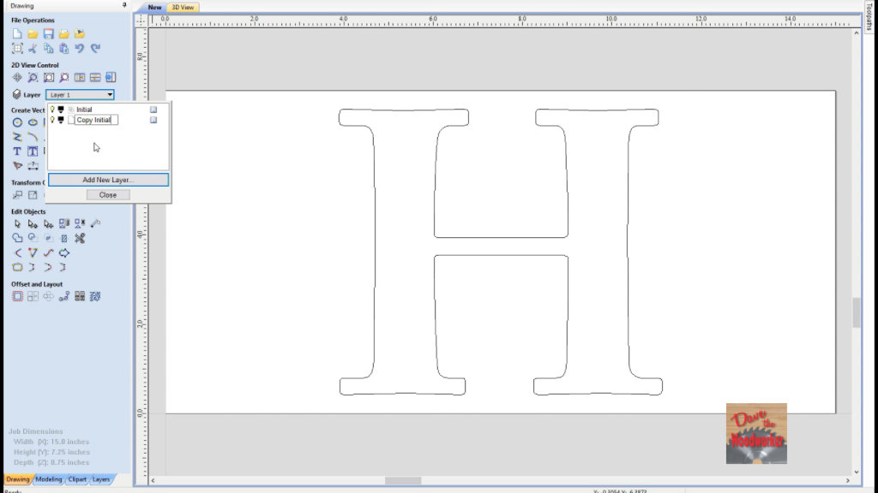Click the square icon right of Copy Initial
This screenshot has width=878, height=493.
(153, 120)
